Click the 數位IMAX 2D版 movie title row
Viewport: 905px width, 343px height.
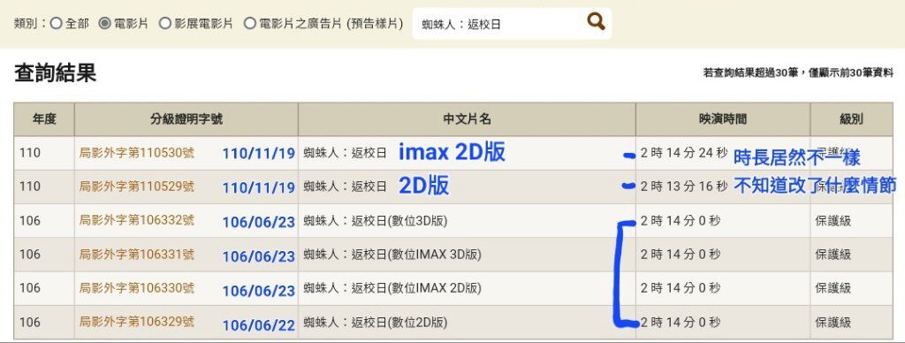[x=453, y=287]
